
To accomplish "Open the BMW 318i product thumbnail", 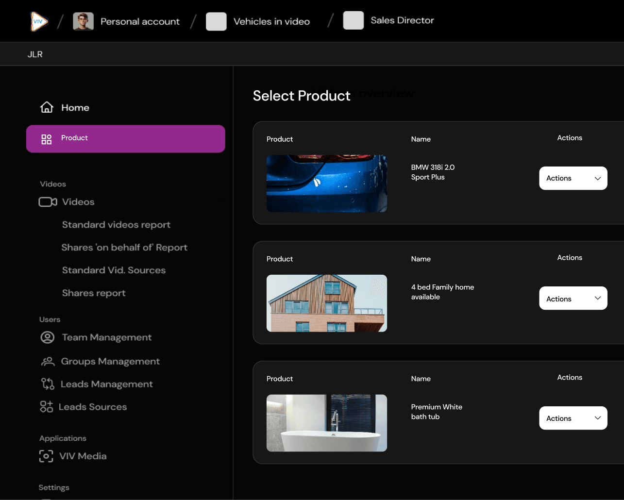I will click(326, 183).
